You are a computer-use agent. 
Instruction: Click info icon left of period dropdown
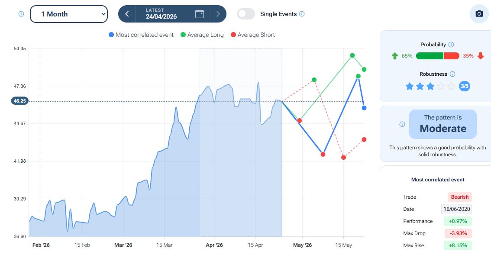coord(21,14)
